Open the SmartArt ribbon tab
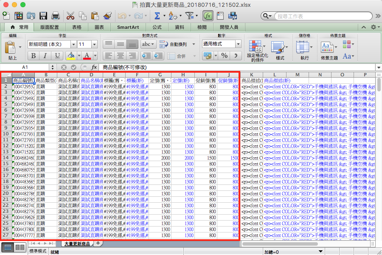Image resolution: width=382 pixels, height=255 pixels. (x=128, y=27)
